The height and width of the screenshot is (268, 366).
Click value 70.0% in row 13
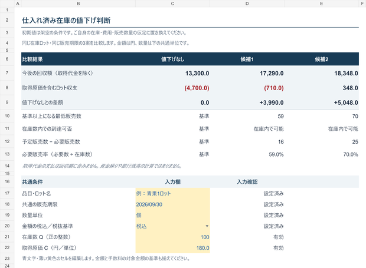coord(351,154)
